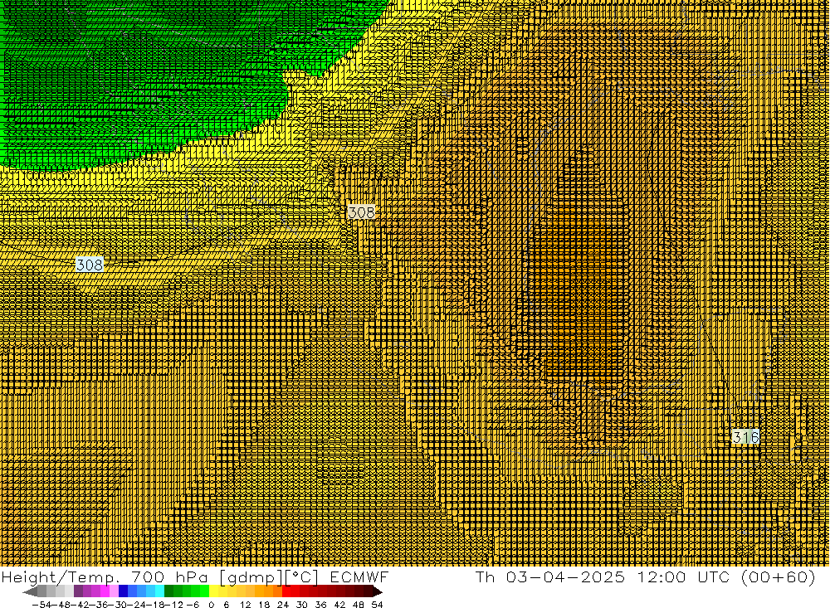Click the gray left arrow of color scale
This screenshot has height=608, width=830.
(30, 591)
